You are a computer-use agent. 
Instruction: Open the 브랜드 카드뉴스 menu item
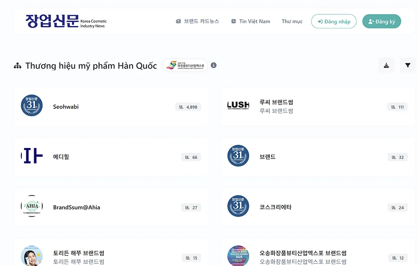coord(197,21)
